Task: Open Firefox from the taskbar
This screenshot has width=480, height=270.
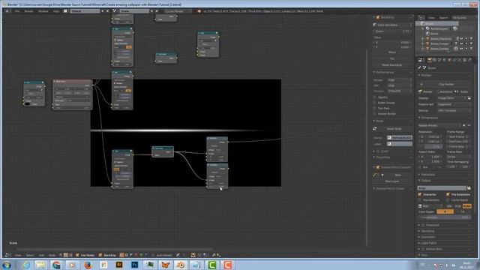Action: (x=88, y=265)
